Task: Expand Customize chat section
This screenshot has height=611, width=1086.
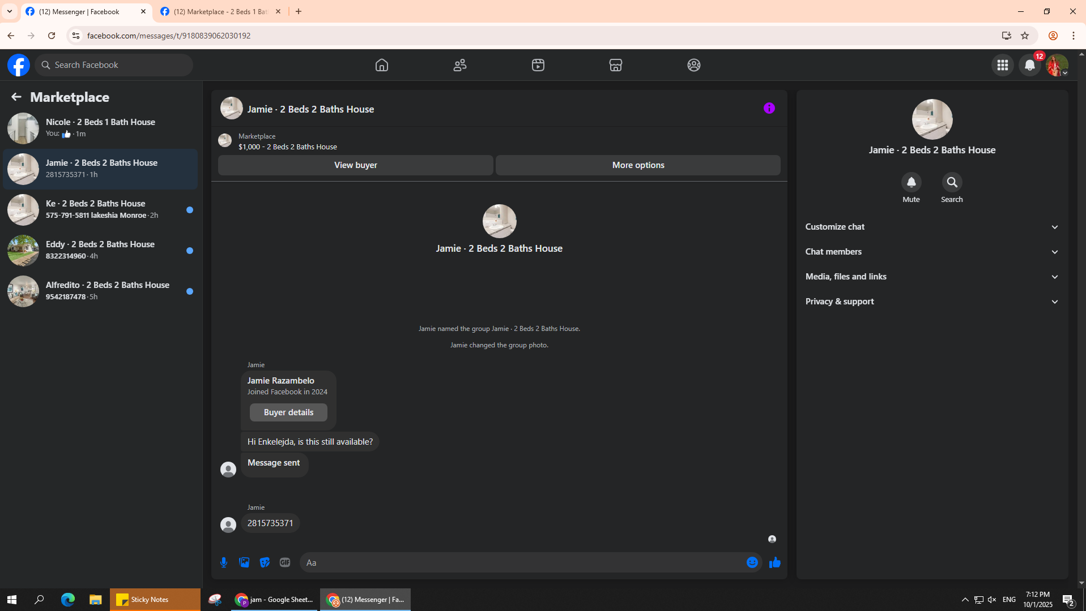Action: click(932, 227)
